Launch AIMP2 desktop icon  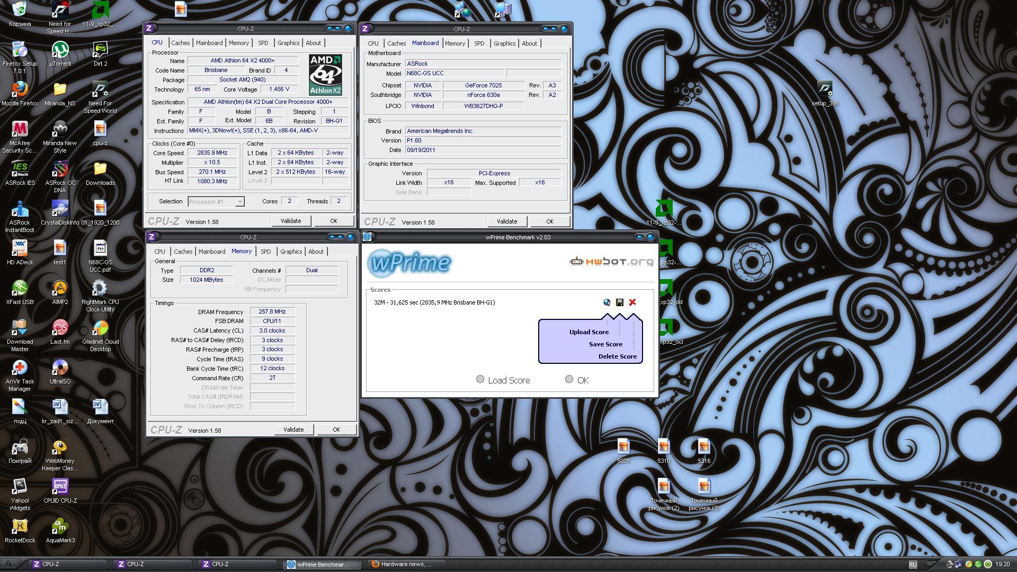coord(60,292)
